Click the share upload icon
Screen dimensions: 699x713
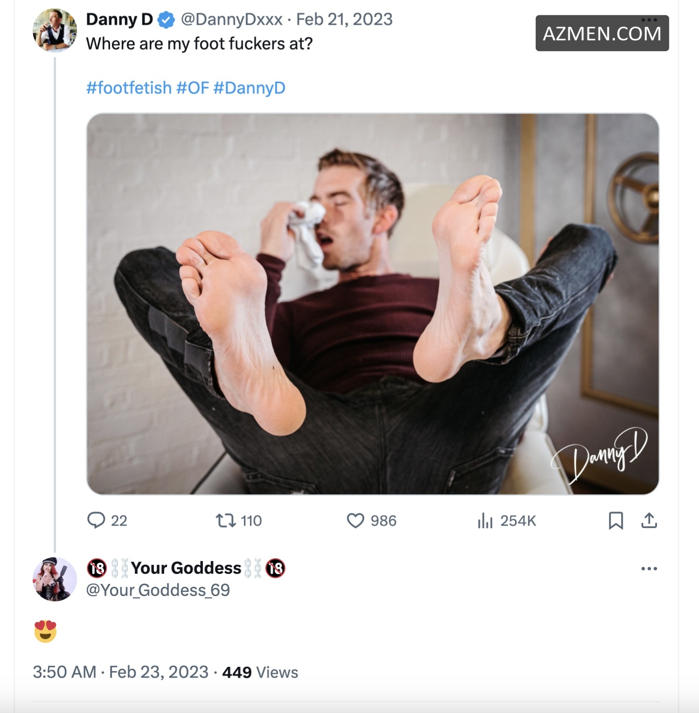[649, 520]
